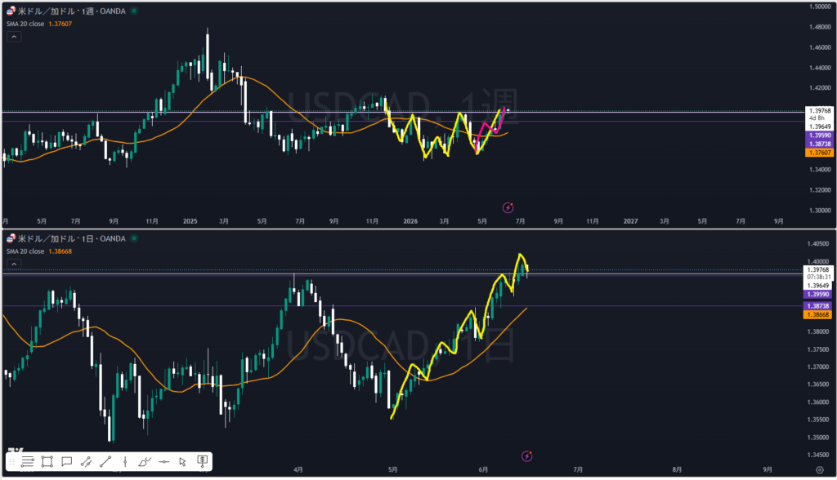
Task: Click the 1.40500 level on daily price scale
Action: [x=817, y=244]
